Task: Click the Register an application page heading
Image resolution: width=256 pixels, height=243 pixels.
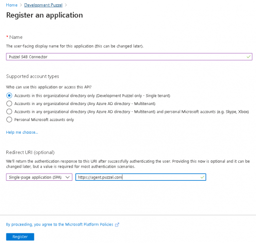Action: click(44, 15)
